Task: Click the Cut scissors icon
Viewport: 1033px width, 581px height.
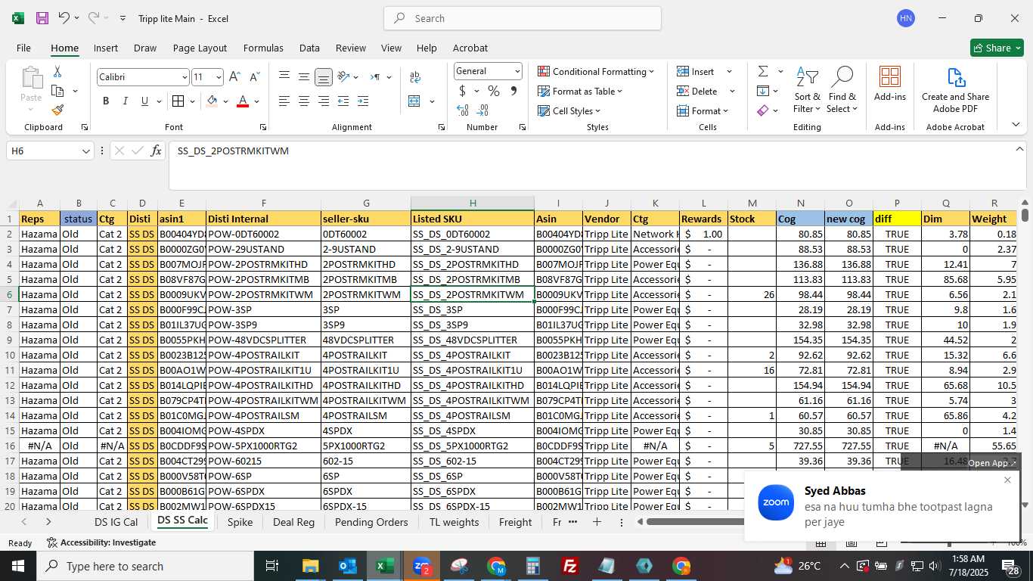Action: coord(57,72)
